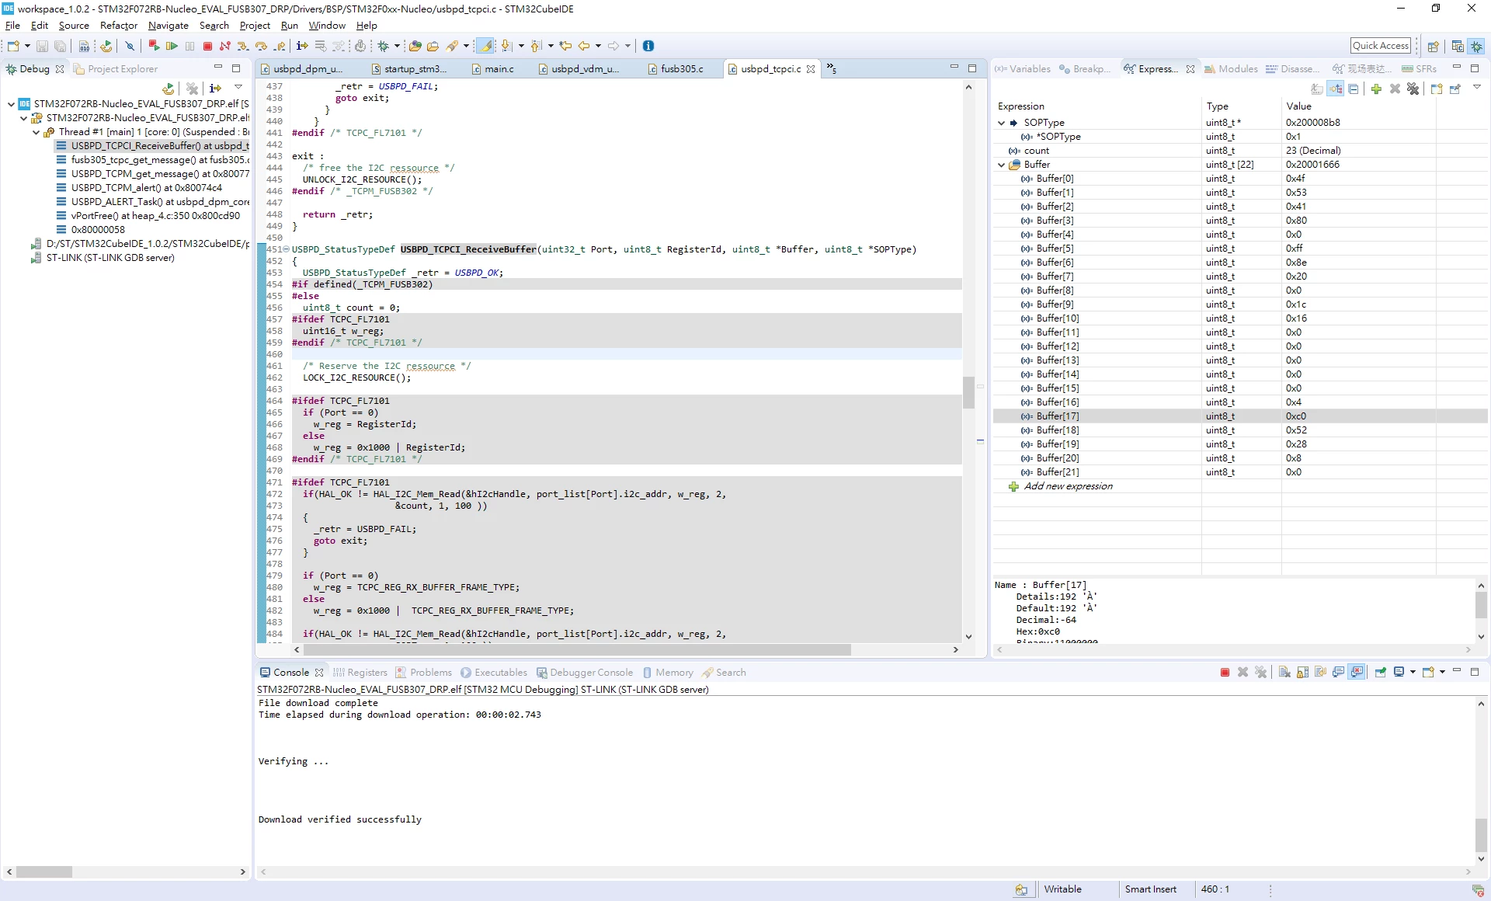Click the red Terminate debug button
Viewport: 1491px width, 901px height.
pyautogui.click(x=207, y=47)
